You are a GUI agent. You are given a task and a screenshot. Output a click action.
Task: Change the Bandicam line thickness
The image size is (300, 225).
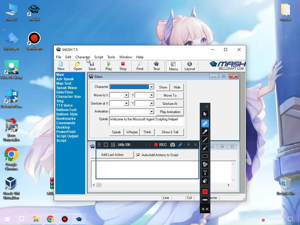click(205, 200)
